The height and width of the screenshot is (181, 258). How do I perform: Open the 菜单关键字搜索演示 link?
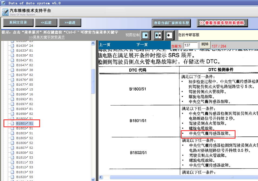click(47, 37)
